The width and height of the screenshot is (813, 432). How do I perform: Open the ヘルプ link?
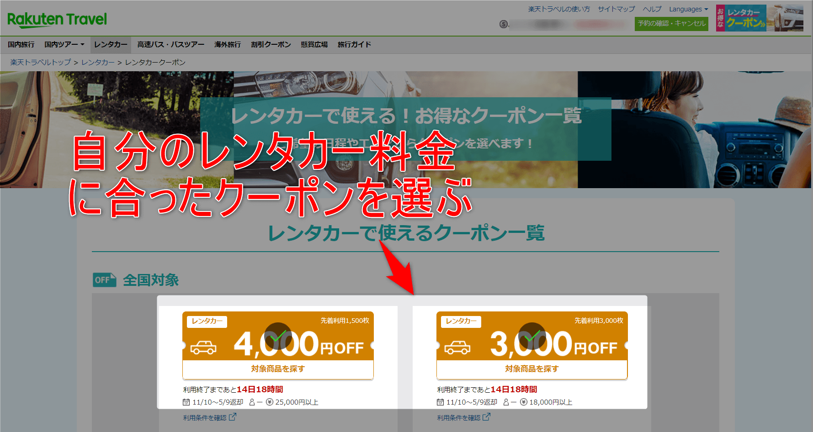(x=652, y=9)
